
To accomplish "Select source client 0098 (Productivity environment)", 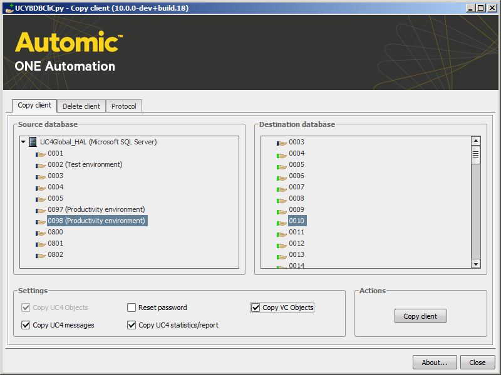I will 97,221.
